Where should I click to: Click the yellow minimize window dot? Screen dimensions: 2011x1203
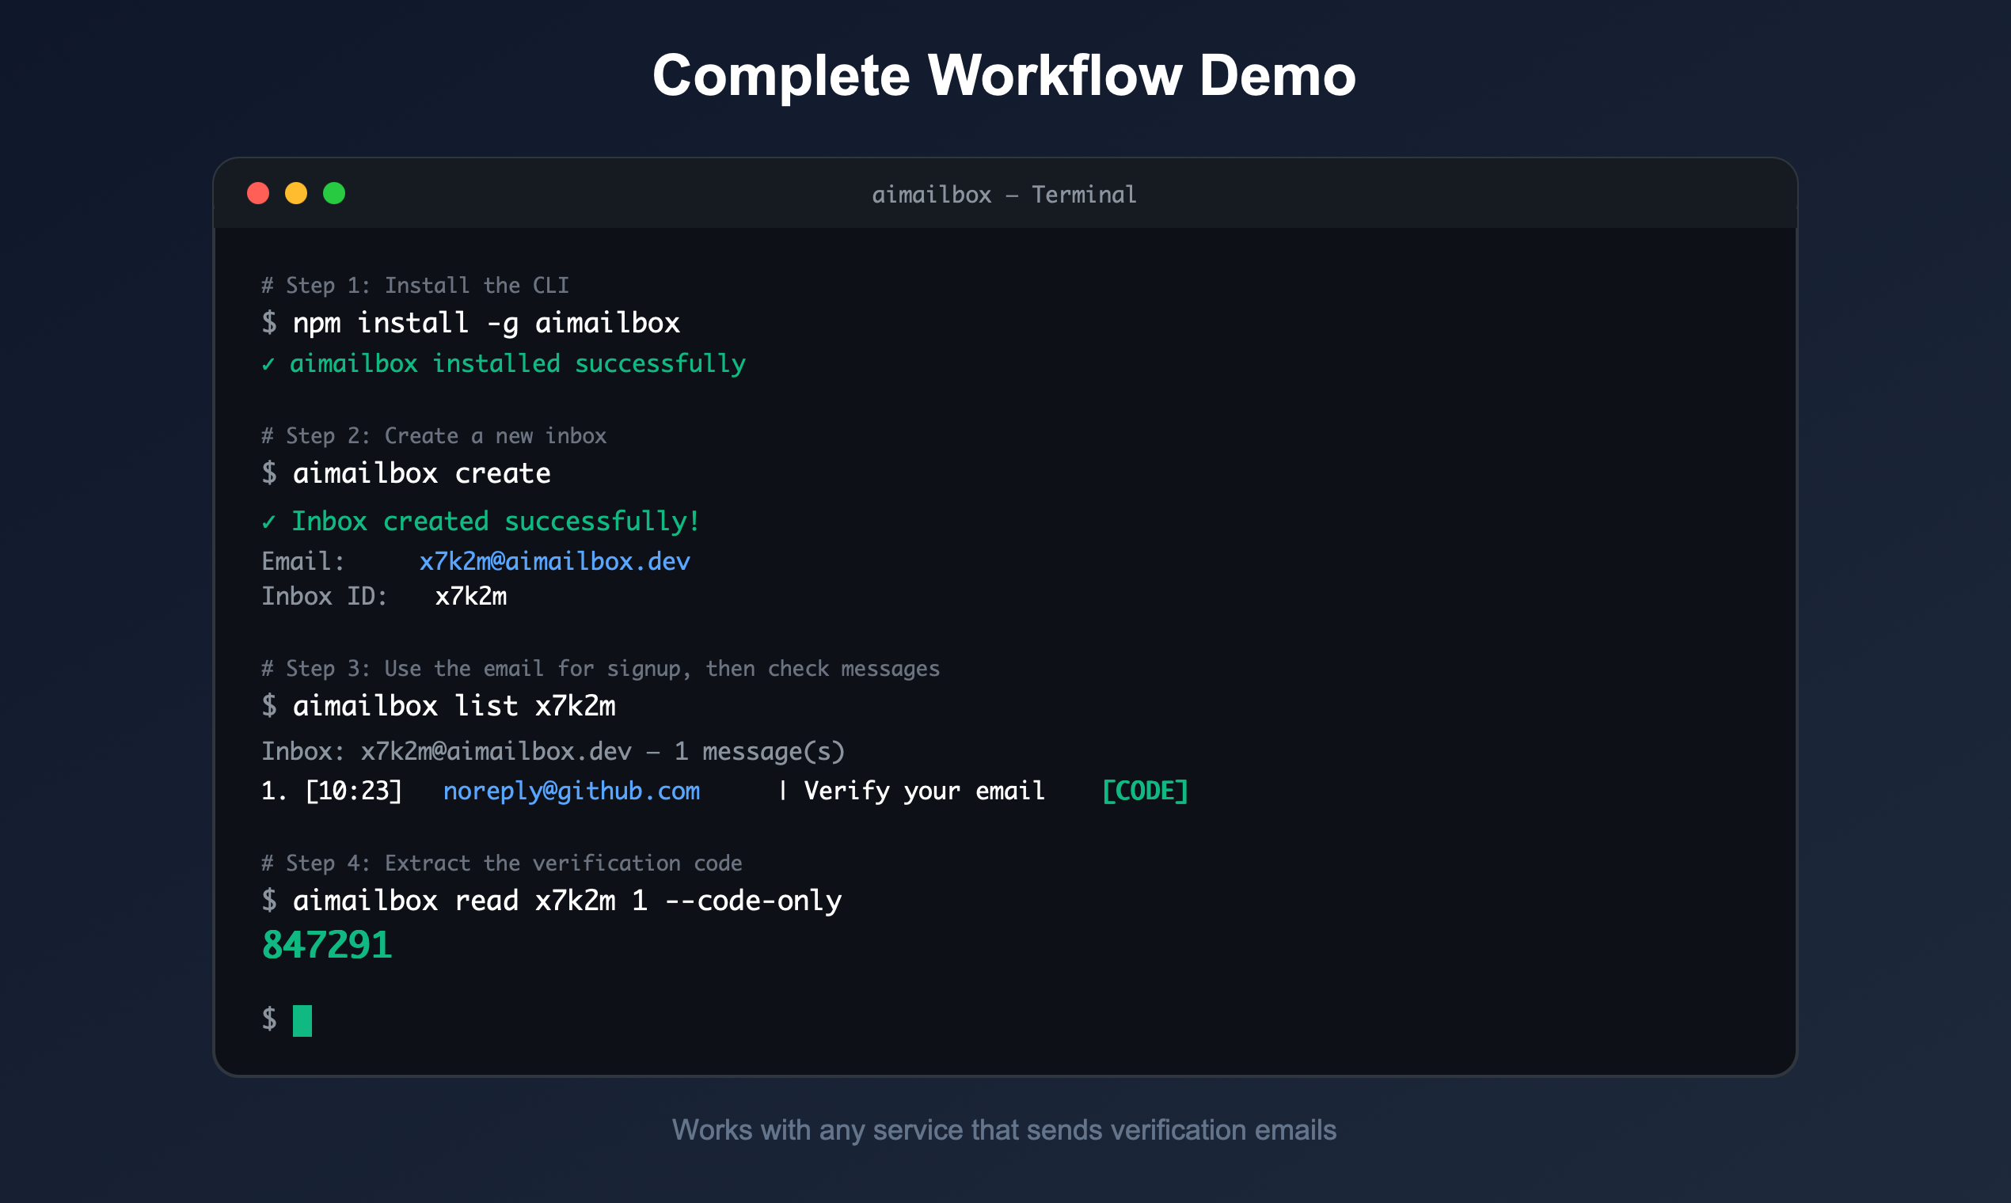pyautogui.click(x=296, y=193)
